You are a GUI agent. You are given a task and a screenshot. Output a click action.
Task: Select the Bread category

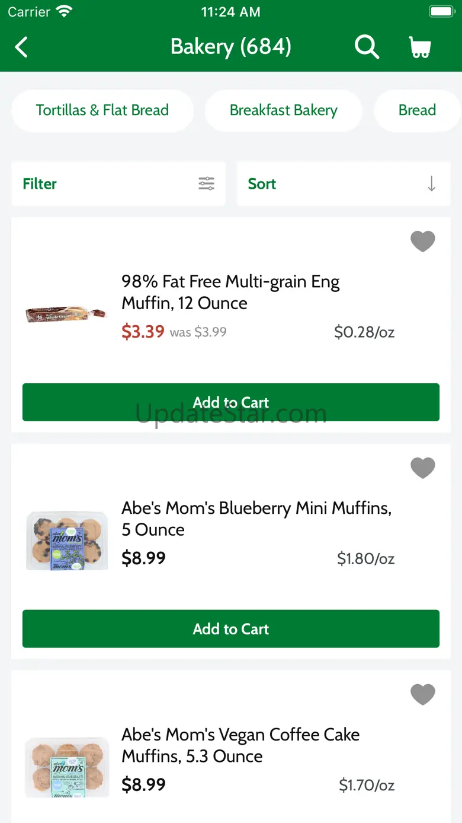pyautogui.click(x=417, y=110)
